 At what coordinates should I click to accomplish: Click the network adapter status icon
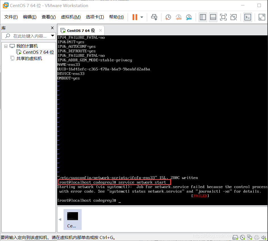[249, 237]
